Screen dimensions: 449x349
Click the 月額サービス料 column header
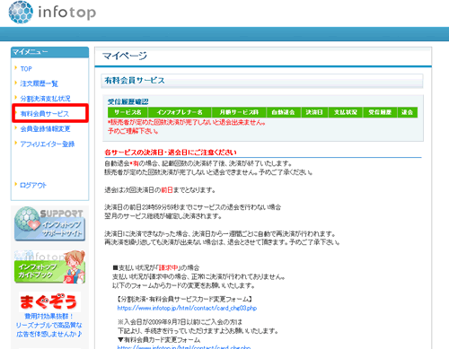[x=239, y=112]
